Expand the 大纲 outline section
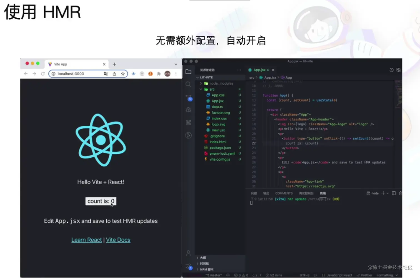The height and width of the screenshot is (278, 420). tap(221, 258)
